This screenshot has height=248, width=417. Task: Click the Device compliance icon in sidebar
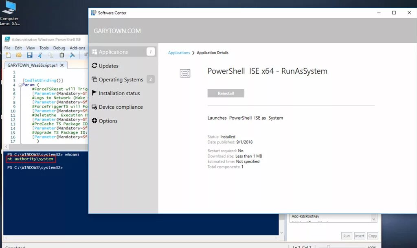94,107
